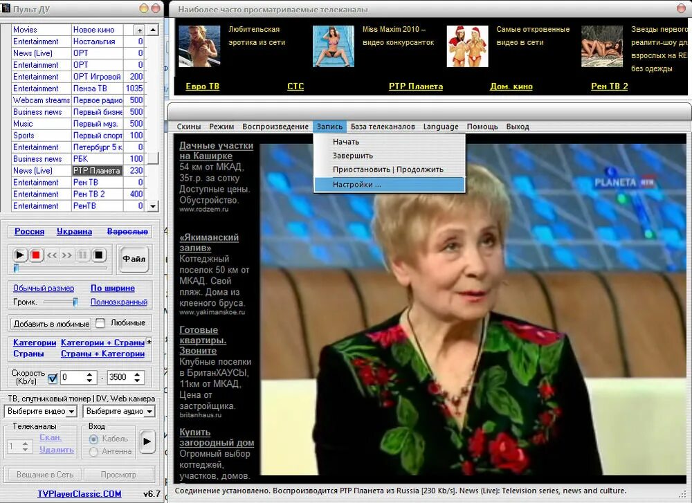Viewport: 692px width, 503px height.
Task: Open the Евро ТВ link in top banner
Action: [202, 86]
